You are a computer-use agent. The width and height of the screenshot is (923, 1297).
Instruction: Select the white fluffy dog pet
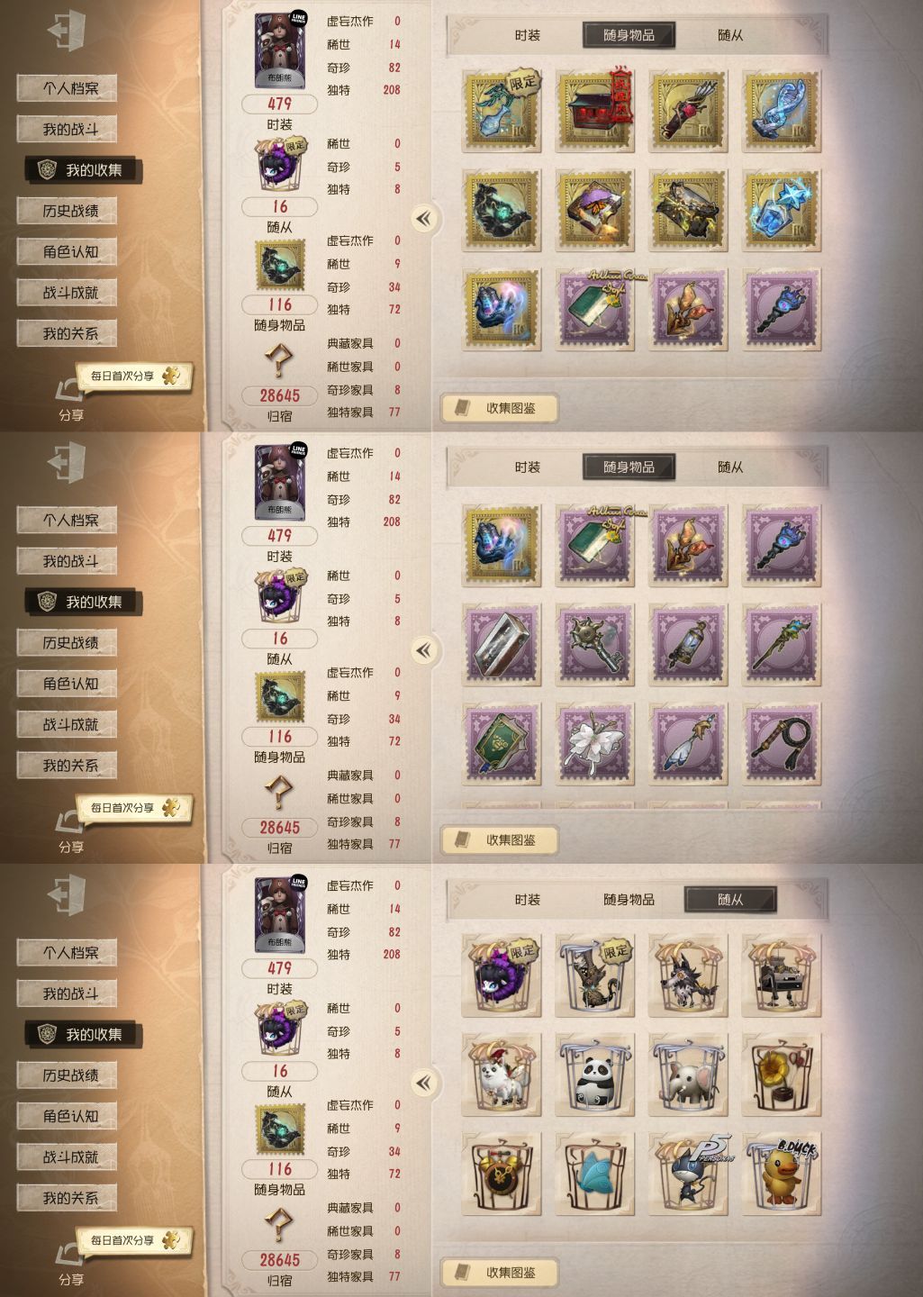pyautogui.click(x=502, y=1075)
